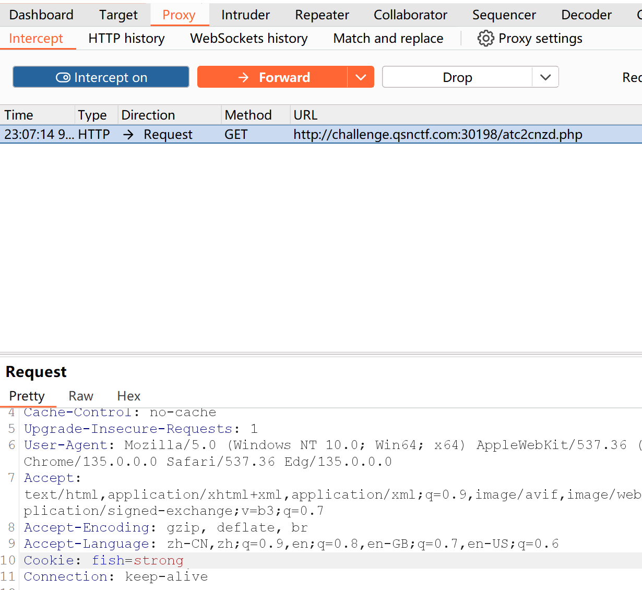Viewport: 642px width, 590px height.
Task: Switch to the Sequencer tab
Action: pyautogui.click(x=504, y=15)
